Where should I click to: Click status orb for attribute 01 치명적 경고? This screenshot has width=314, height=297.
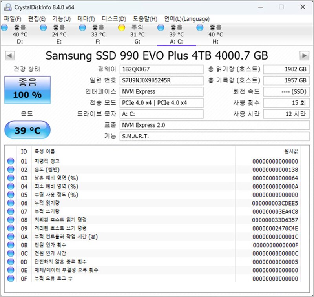pyautogui.click(x=11, y=161)
